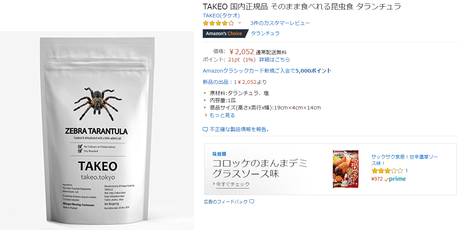464x238 pixels.
Task: Click the Amazonクラシックカード 5,000ポイント offer
Action: click(x=267, y=71)
